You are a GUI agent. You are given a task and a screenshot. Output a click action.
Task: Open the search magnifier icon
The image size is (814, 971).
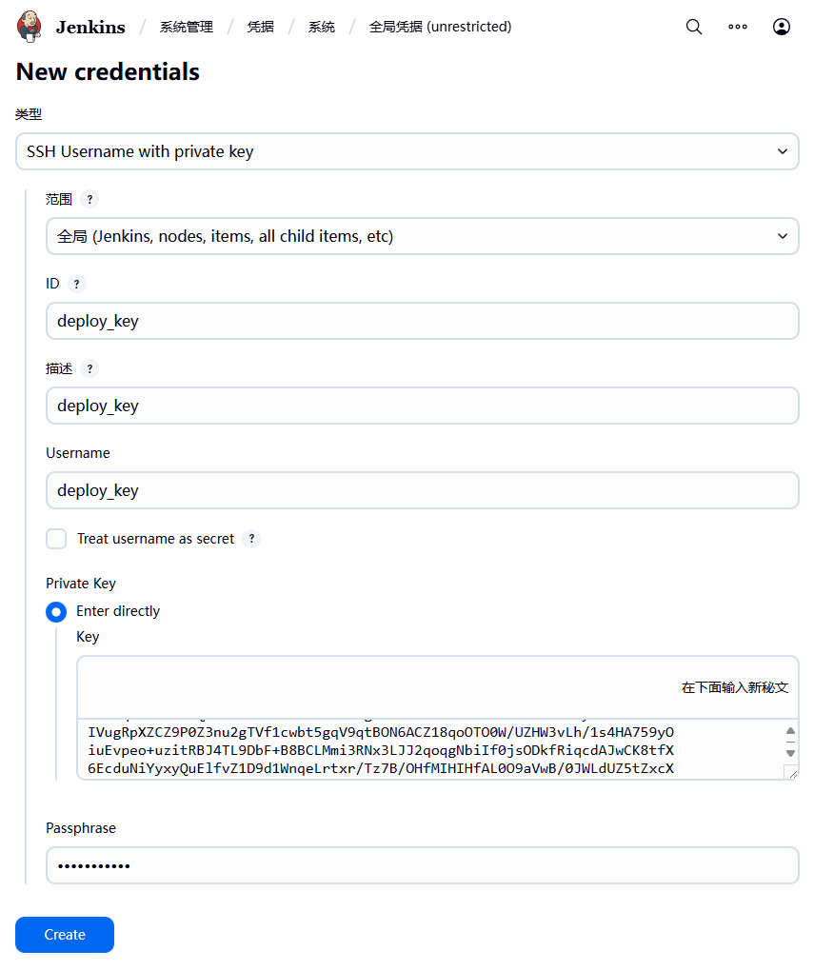point(694,27)
